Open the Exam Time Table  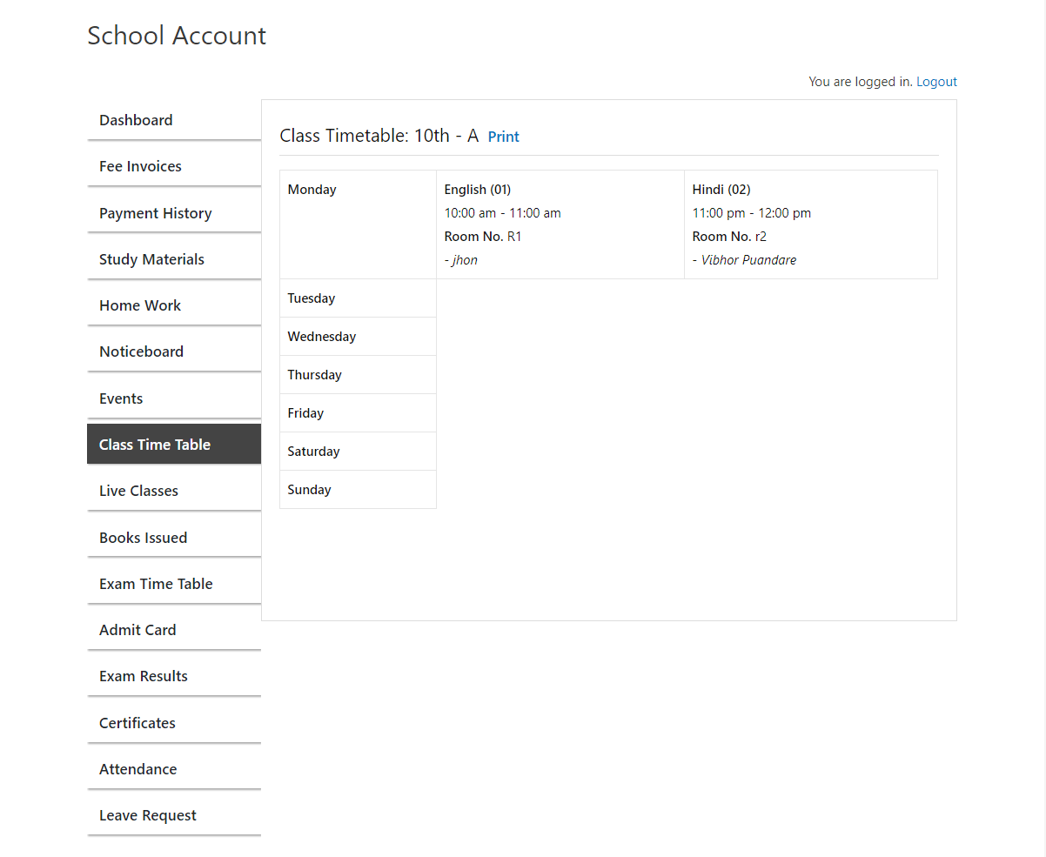pyautogui.click(x=156, y=584)
